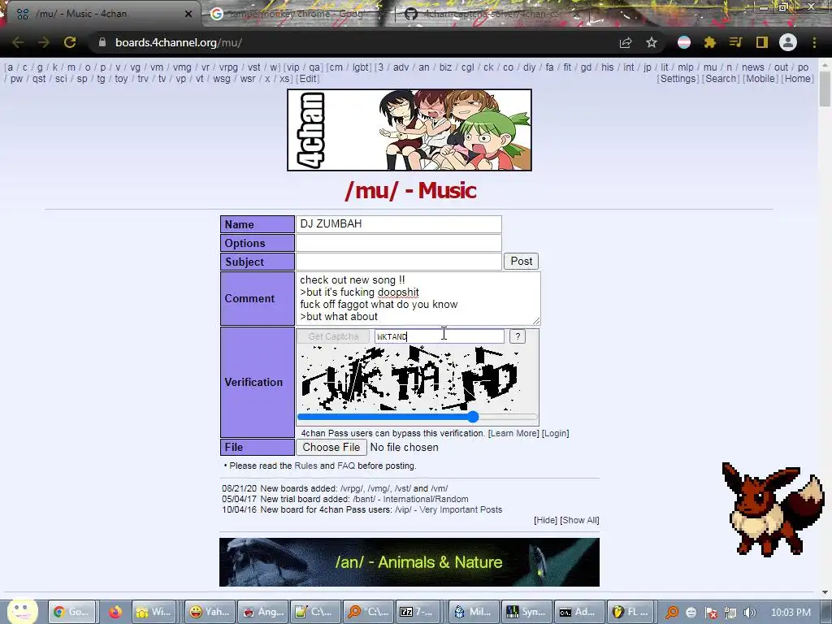
Task: Click the address bar URL
Action: (179, 42)
